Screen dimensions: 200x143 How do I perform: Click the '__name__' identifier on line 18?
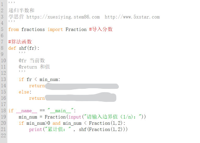point(27,111)
